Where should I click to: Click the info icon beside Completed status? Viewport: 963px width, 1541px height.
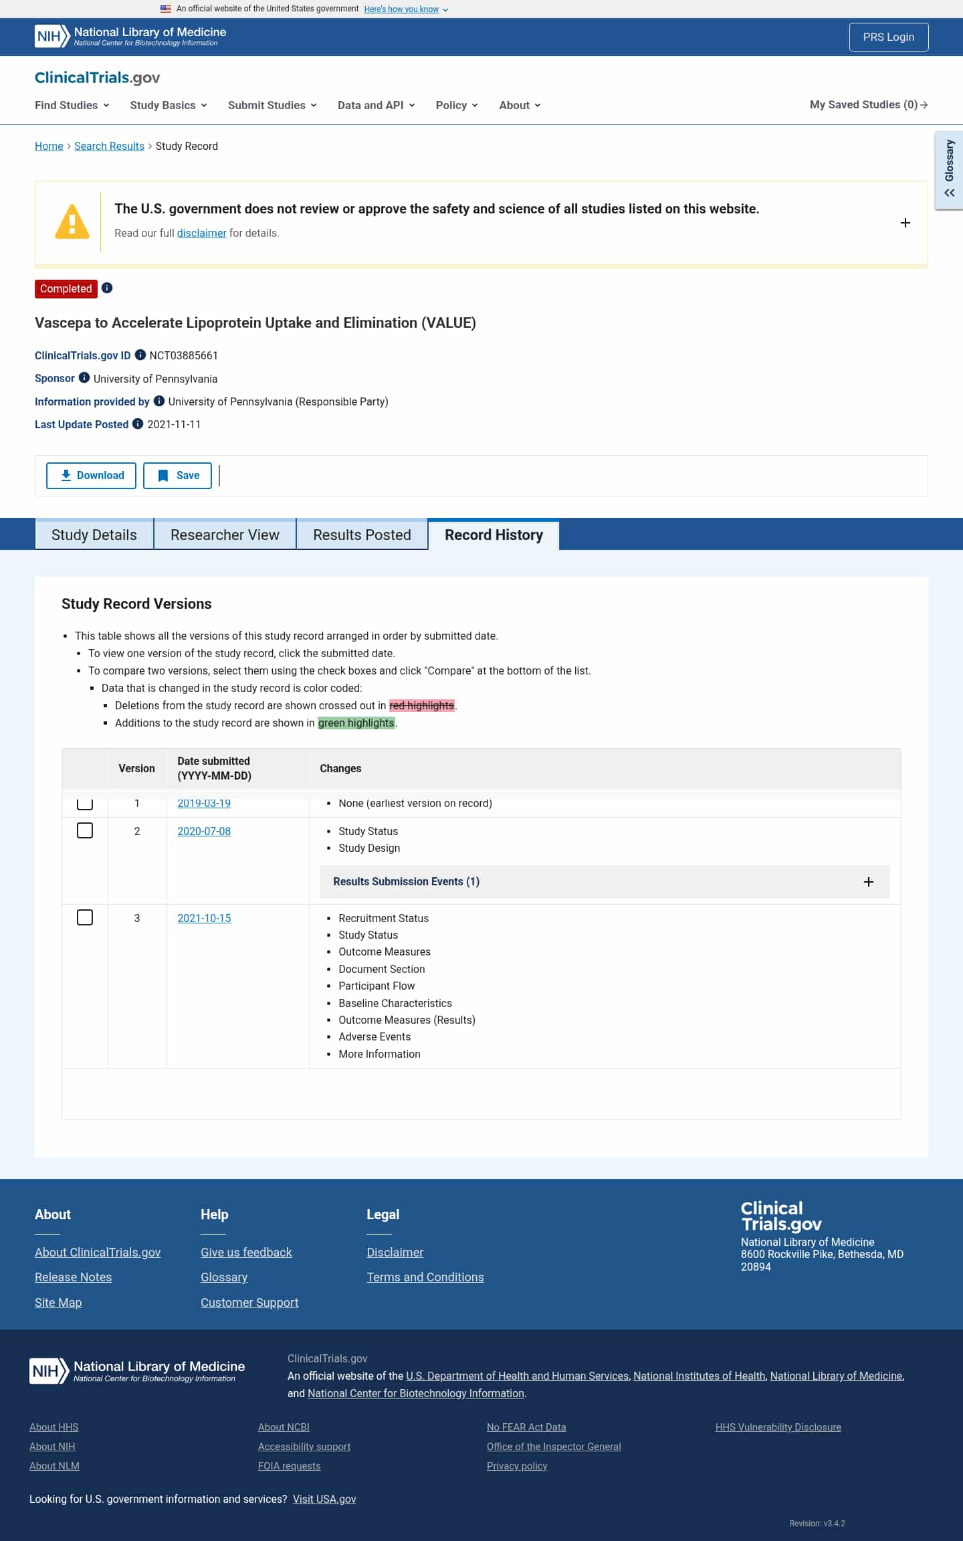point(107,288)
